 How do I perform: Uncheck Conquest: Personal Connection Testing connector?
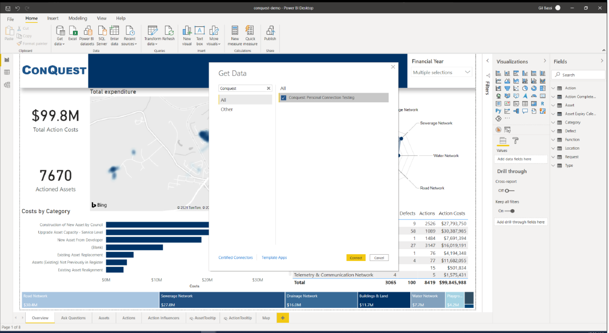click(x=283, y=98)
